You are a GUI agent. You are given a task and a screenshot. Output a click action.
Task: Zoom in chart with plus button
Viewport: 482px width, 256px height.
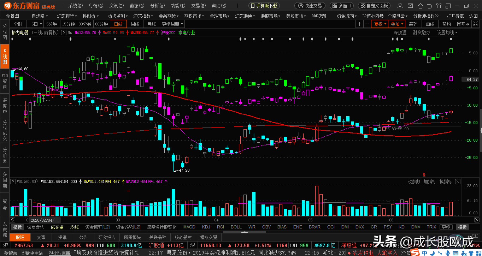[359, 24]
